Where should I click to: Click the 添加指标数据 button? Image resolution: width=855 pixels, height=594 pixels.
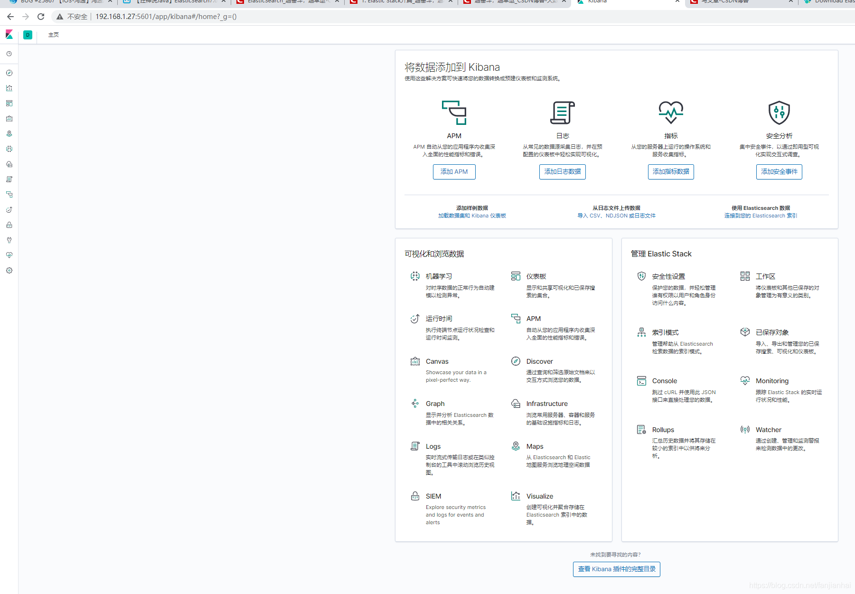tap(671, 172)
